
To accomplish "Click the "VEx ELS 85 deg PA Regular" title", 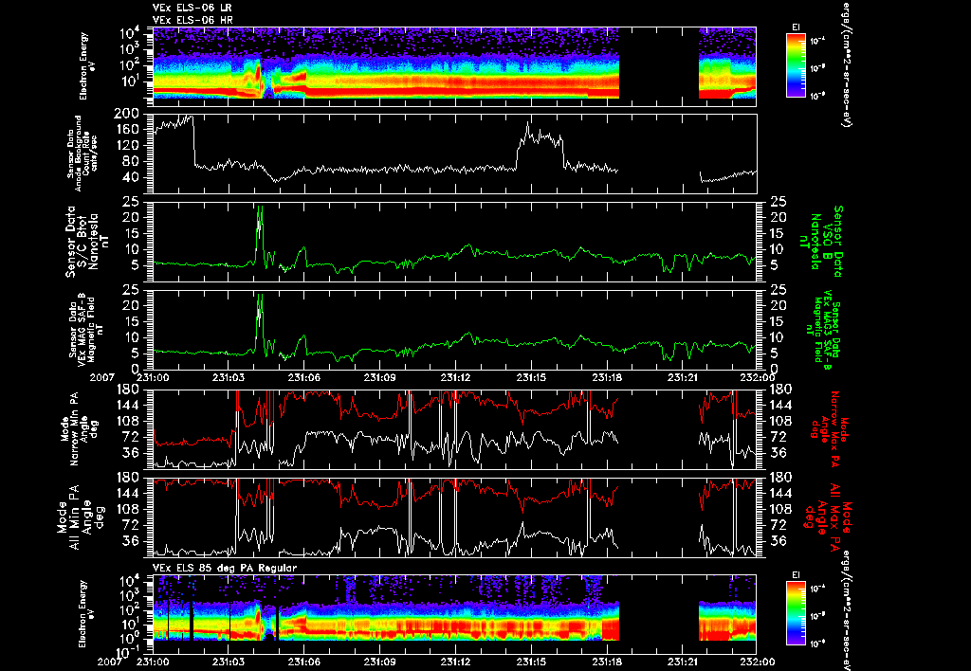I will (x=225, y=568).
